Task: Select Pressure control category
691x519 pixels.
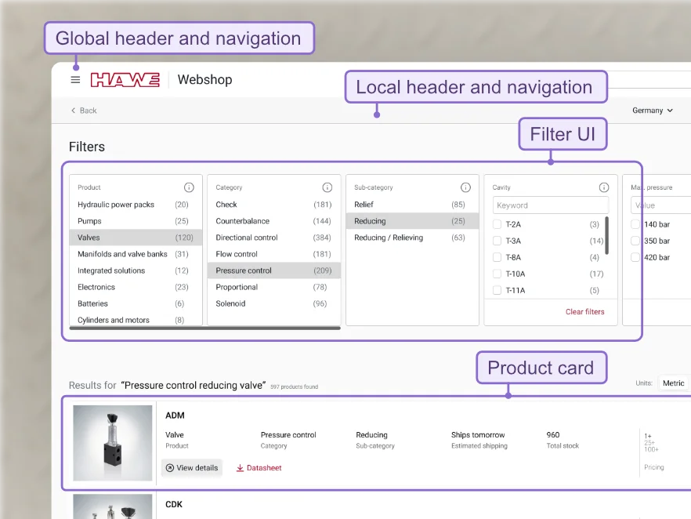Action: (273, 270)
